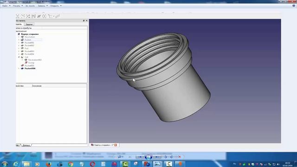Select Pocket004 in the model tree

(x=29, y=54)
